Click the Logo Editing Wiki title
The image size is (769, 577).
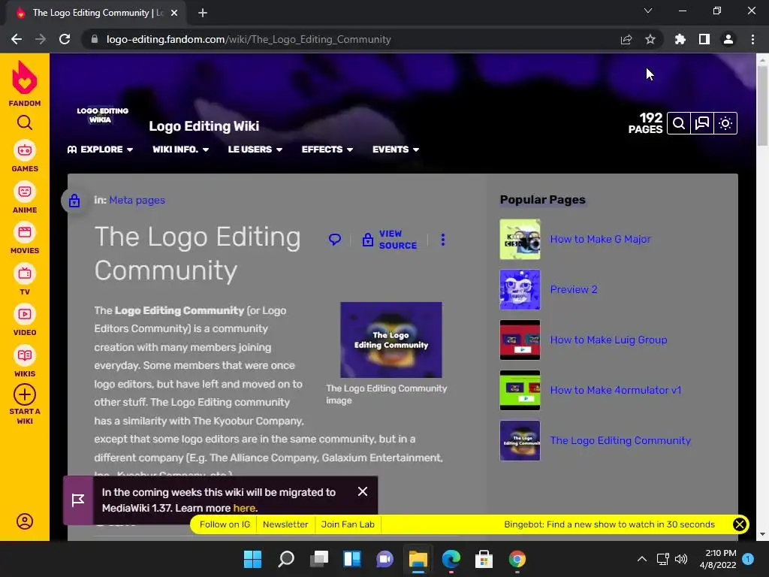tap(204, 126)
